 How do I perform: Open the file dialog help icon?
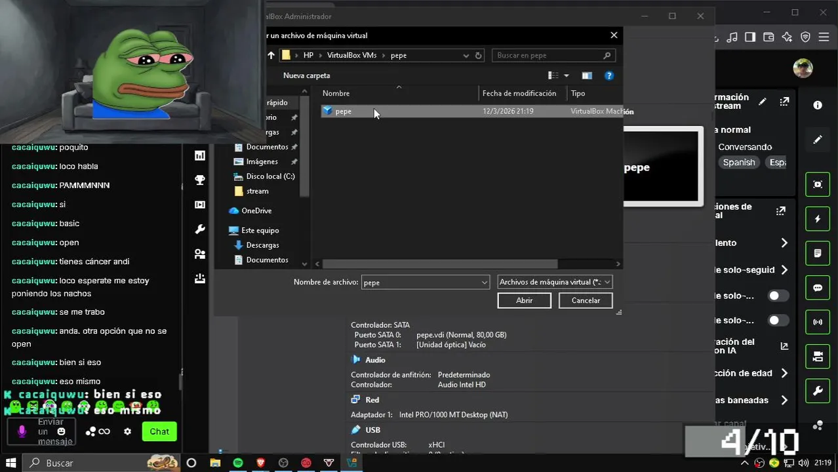609,75
